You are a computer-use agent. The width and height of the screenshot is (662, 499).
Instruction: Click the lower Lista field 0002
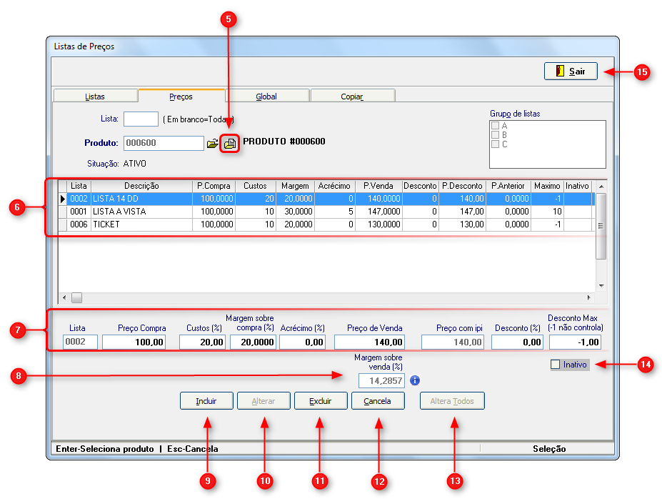coord(80,342)
